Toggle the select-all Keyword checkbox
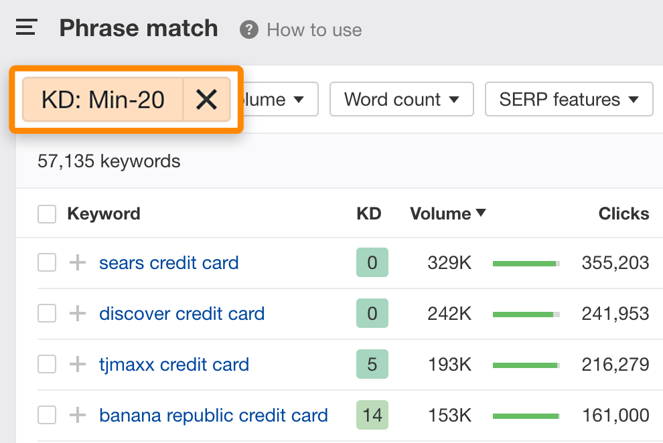The width and height of the screenshot is (663, 443). [47, 214]
